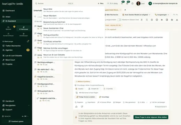Viewport: 181px width, 125px height.
Task: Click the scissors icon in chat toolbar
Action: pyautogui.click(x=142, y=20)
